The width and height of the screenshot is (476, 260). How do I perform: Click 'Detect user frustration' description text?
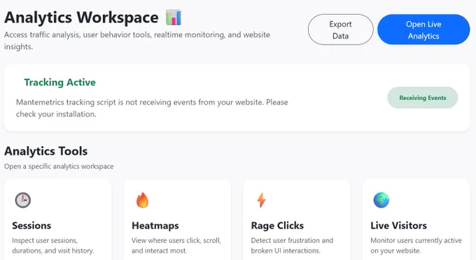coord(292,245)
